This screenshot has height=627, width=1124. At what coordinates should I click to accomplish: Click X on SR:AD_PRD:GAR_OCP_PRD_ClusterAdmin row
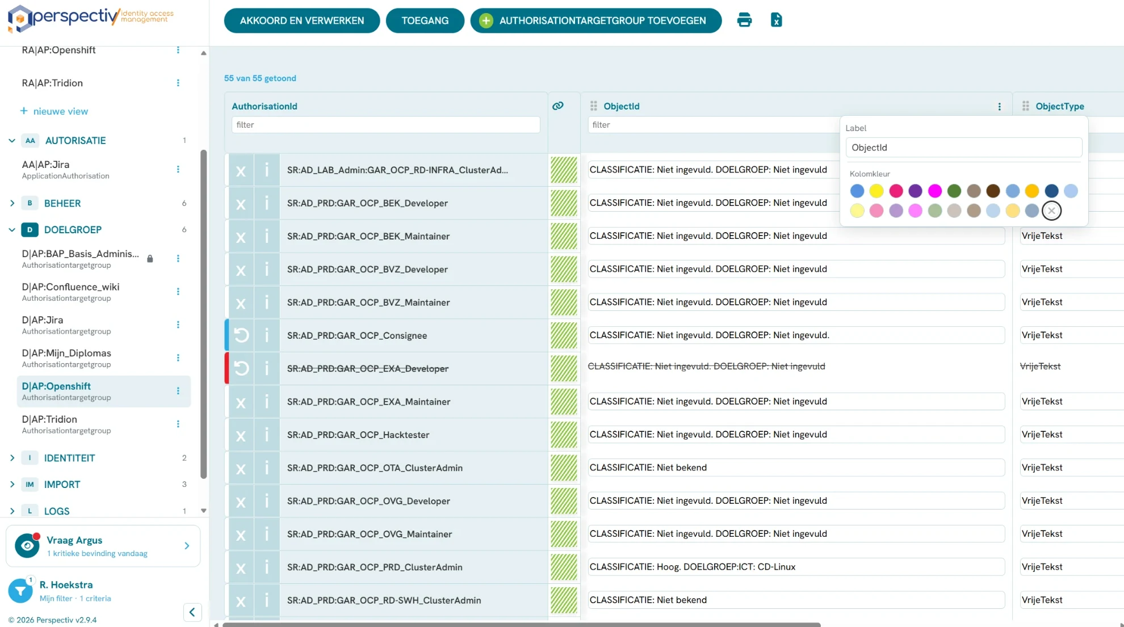coord(241,567)
